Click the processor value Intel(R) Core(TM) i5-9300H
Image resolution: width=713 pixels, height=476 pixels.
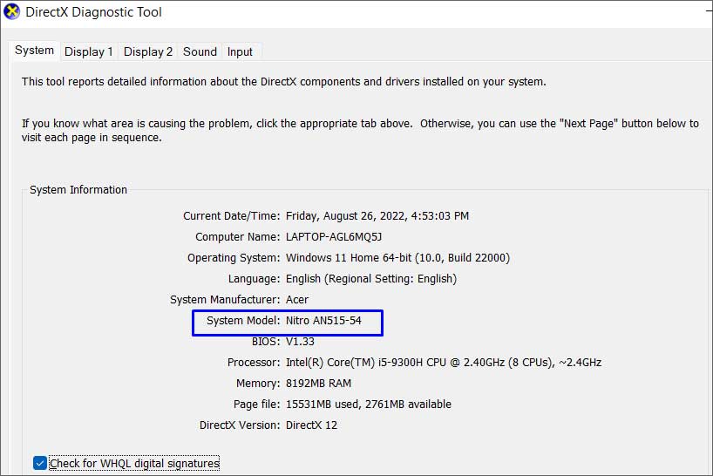coord(444,363)
